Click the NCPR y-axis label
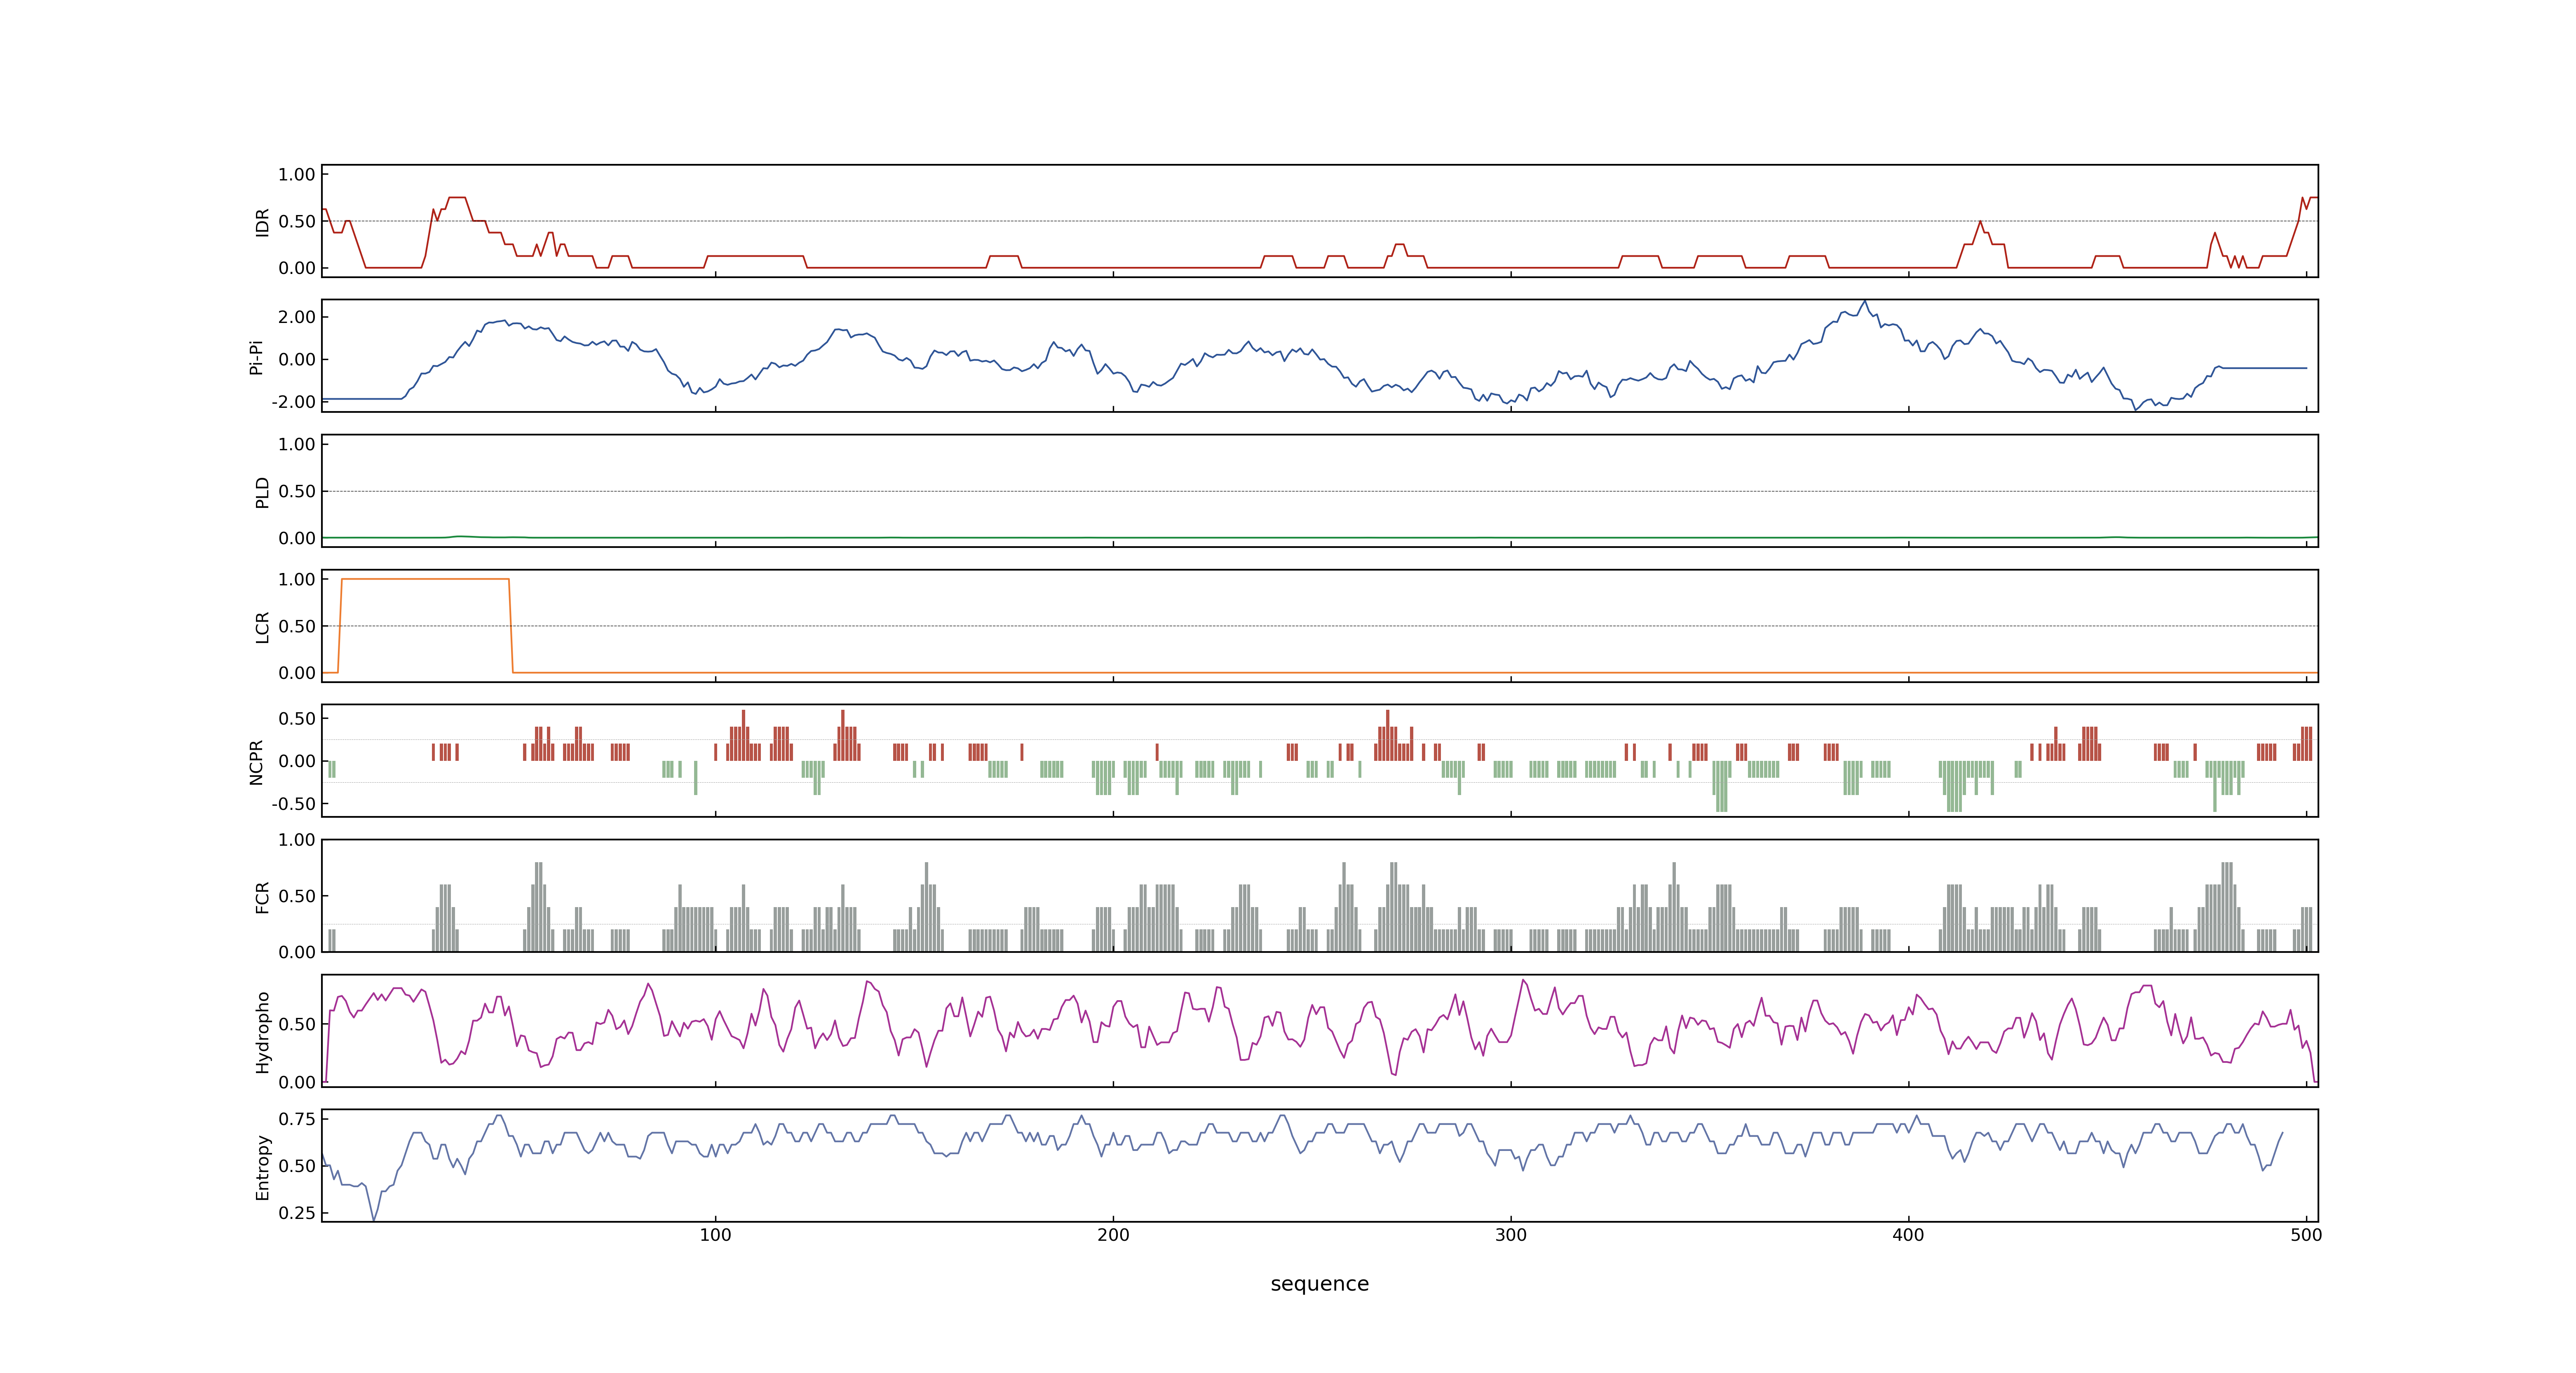2576x1373 pixels. (x=256, y=763)
